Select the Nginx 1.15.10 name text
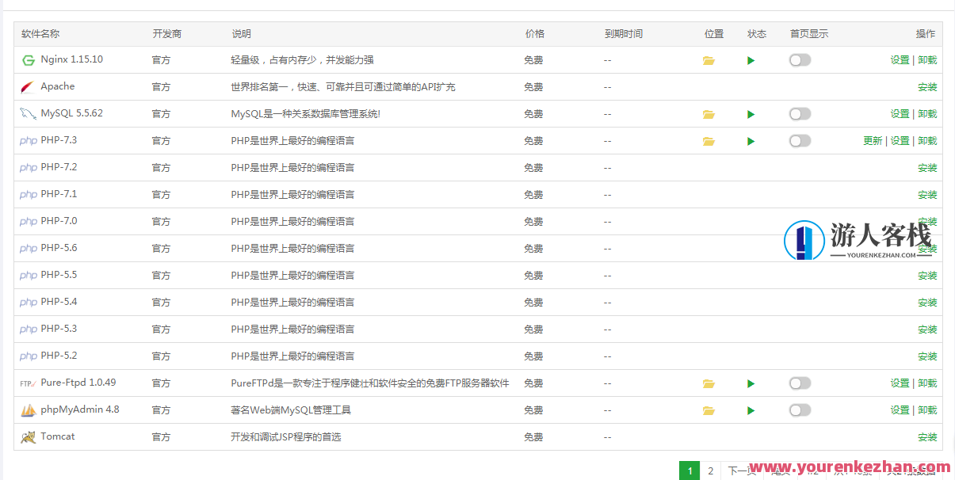Screen dimensions: 955x480 click(72, 59)
